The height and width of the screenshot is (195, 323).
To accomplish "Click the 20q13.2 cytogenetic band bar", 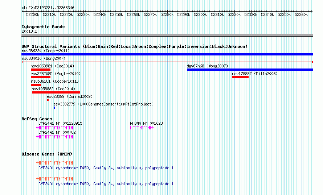I will tap(167, 35).
